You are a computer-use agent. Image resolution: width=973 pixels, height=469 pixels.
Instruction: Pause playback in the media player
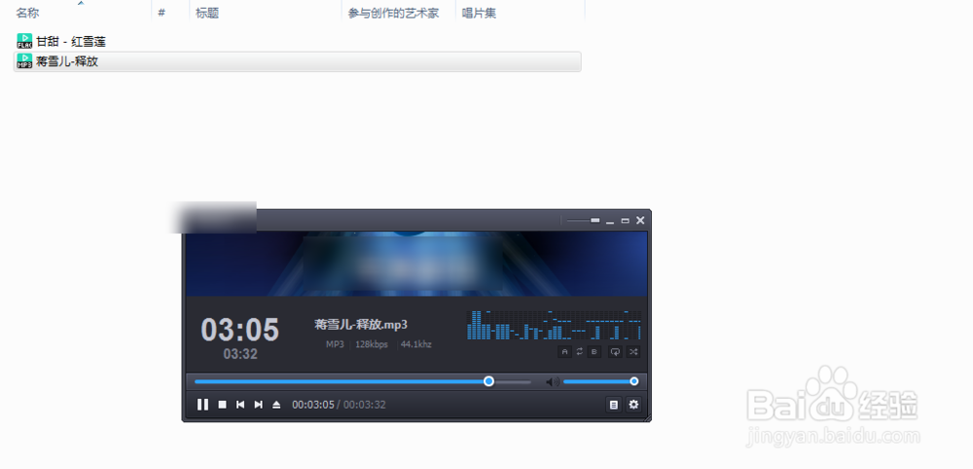point(202,405)
